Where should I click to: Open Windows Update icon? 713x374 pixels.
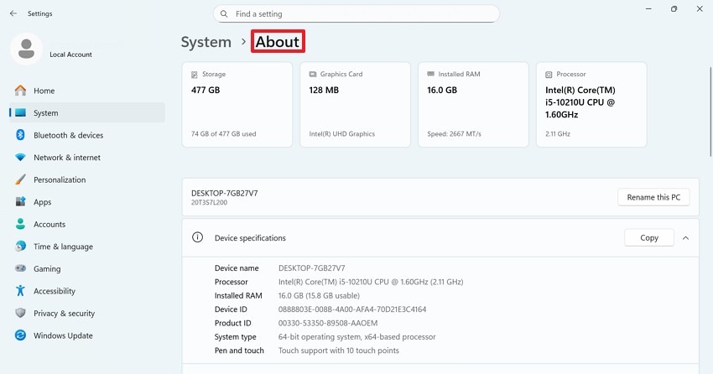20,336
